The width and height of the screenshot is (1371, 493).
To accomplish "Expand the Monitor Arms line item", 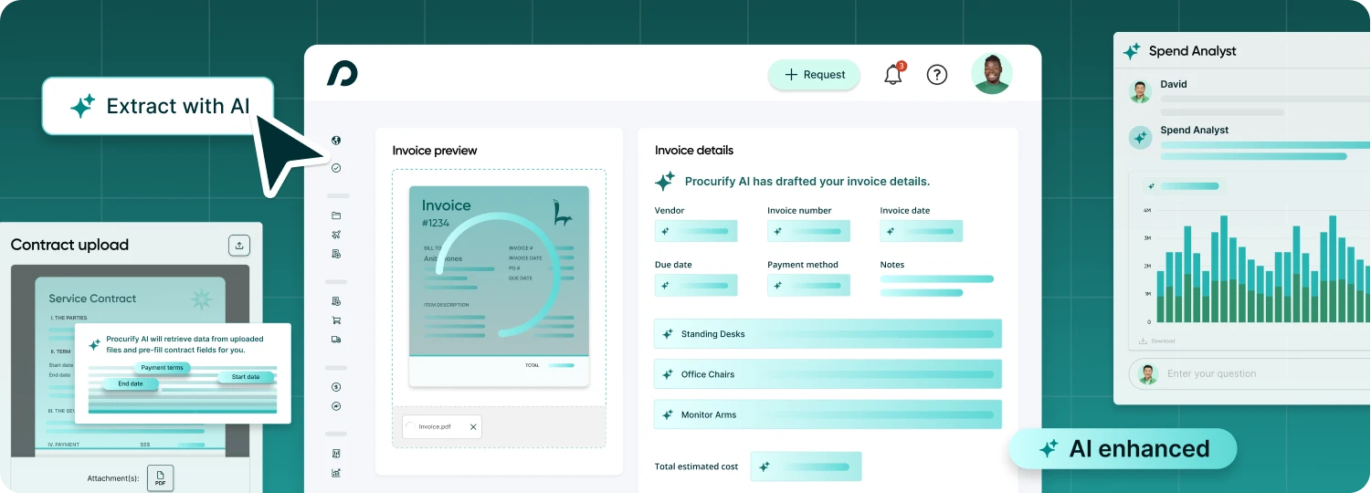I will click(x=828, y=414).
